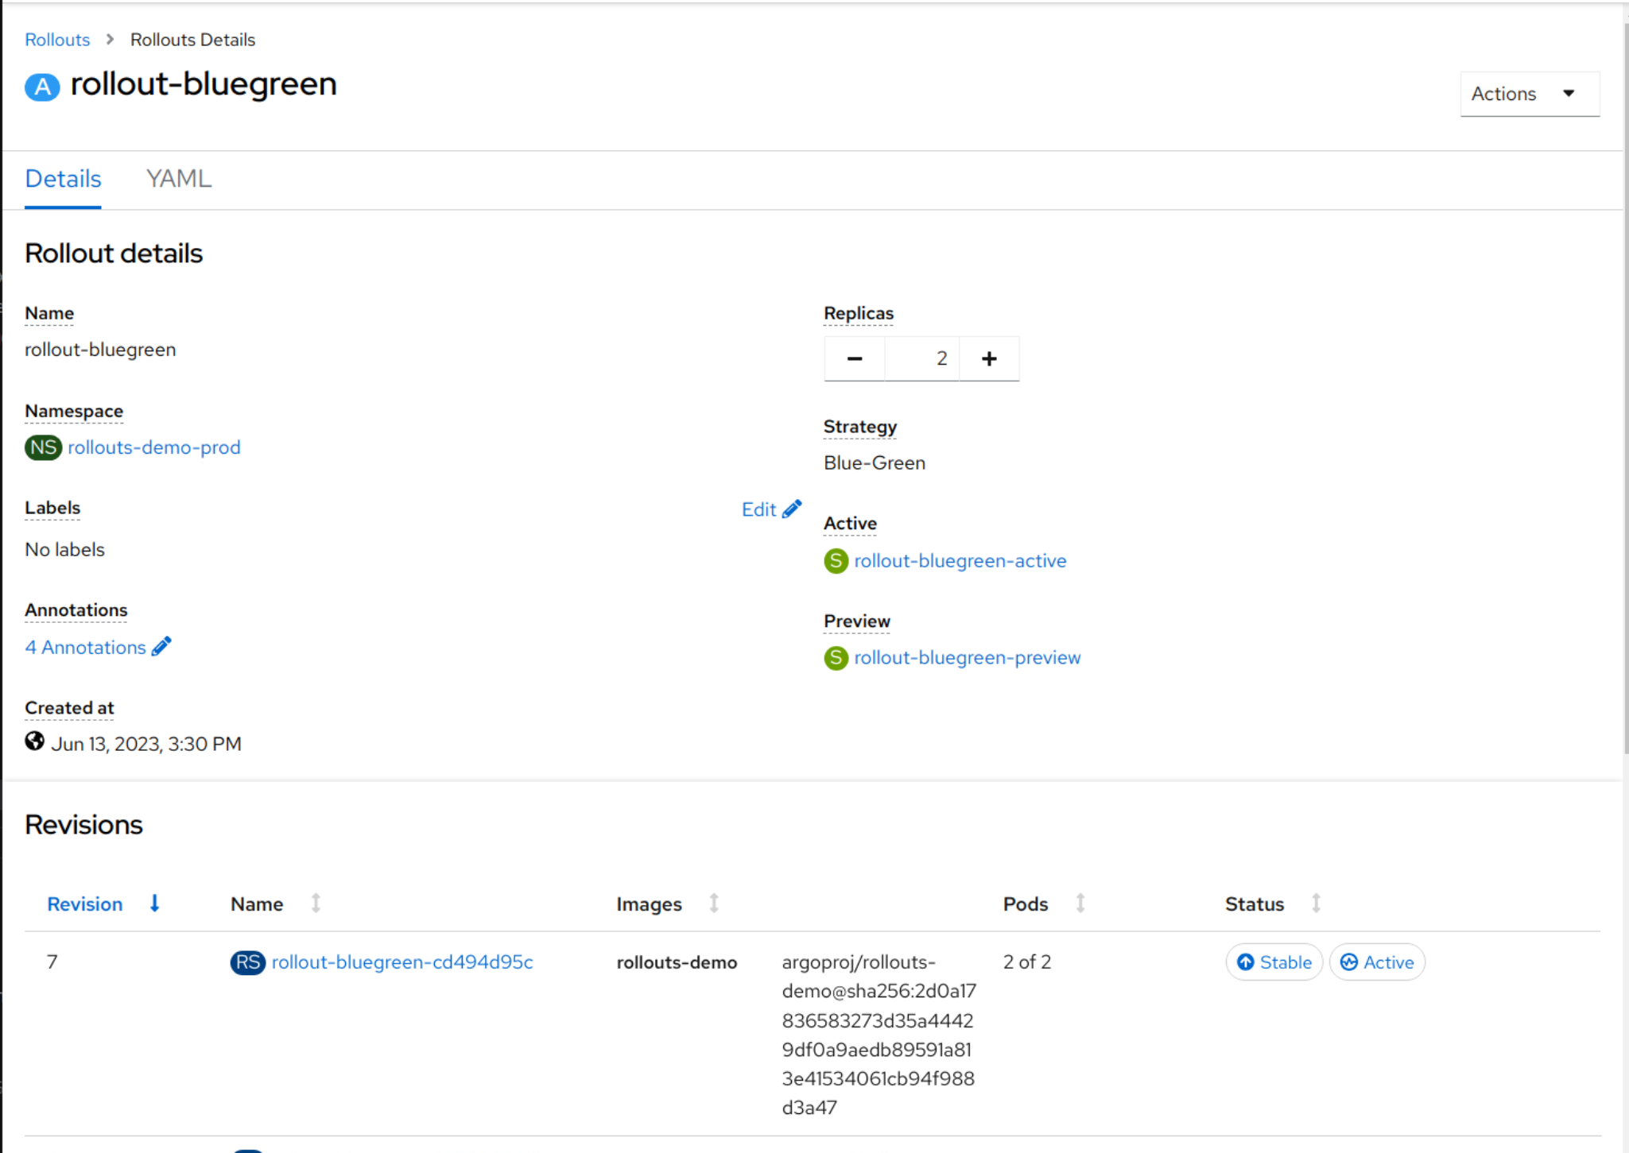
Task: Click the S service icon for rollout-bluegreen-active
Action: [x=836, y=561]
